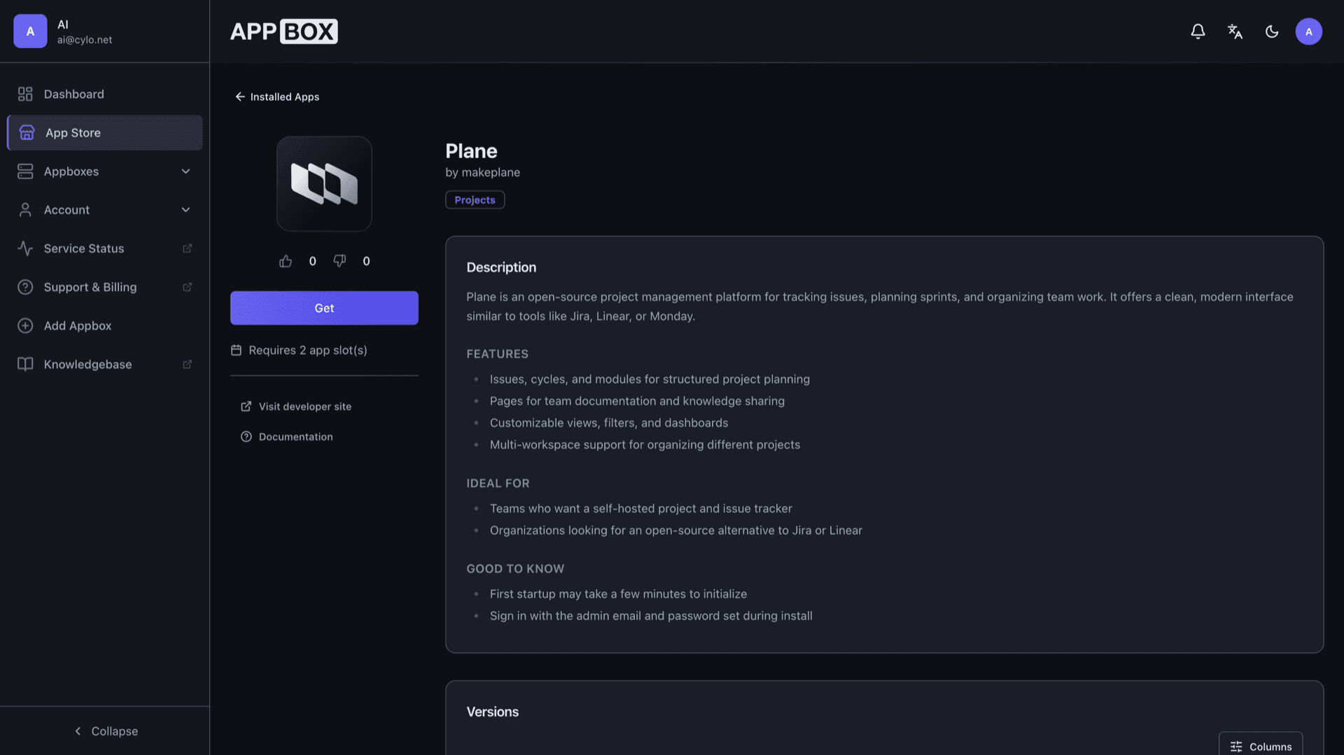Open user avatar menu in top bar
1344x755 pixels.
(1308, 31)
